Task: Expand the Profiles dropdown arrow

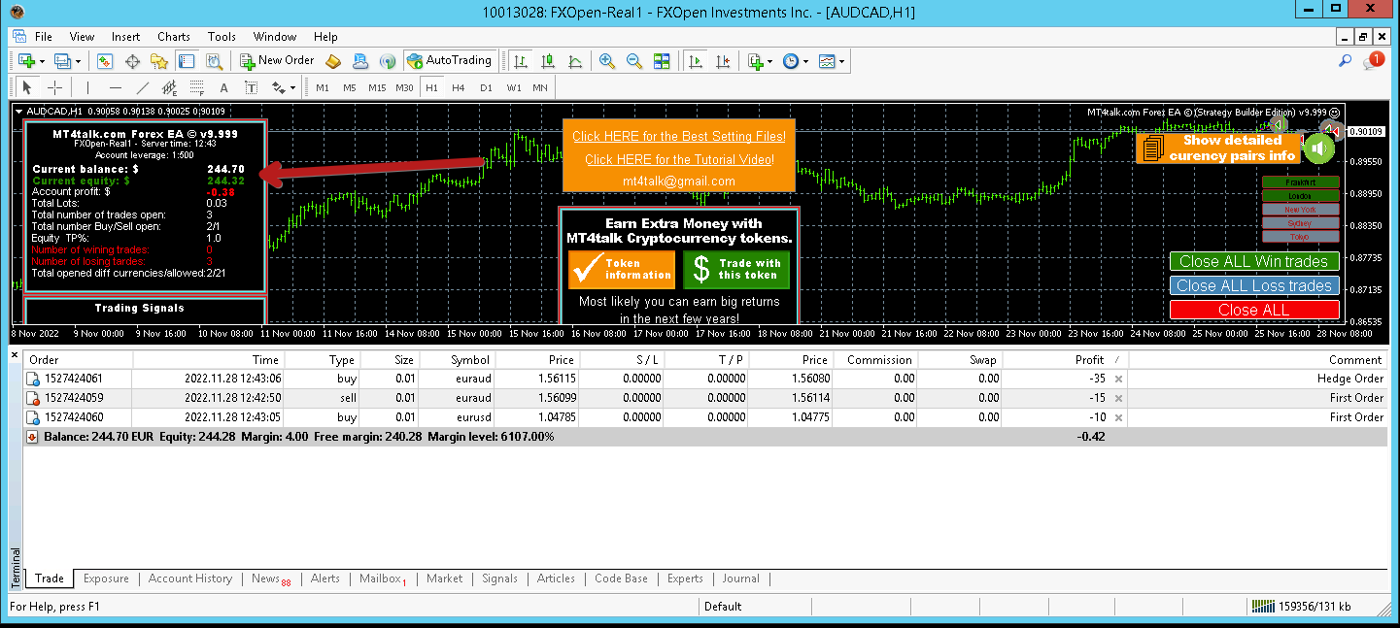Action: 78,61
